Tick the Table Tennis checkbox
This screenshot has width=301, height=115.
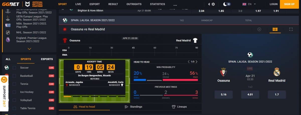pos(14,108)
